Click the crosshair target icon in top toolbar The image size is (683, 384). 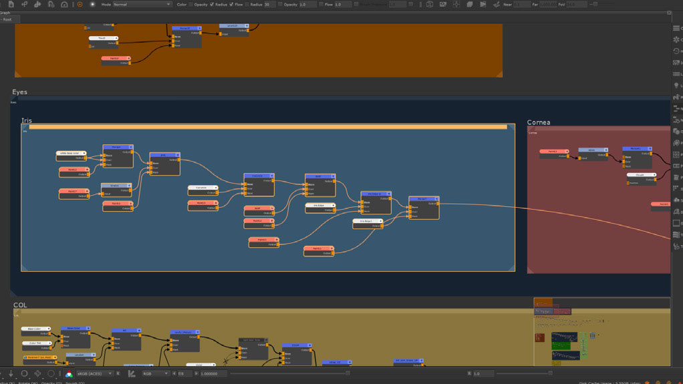click(x=456, y=5)
